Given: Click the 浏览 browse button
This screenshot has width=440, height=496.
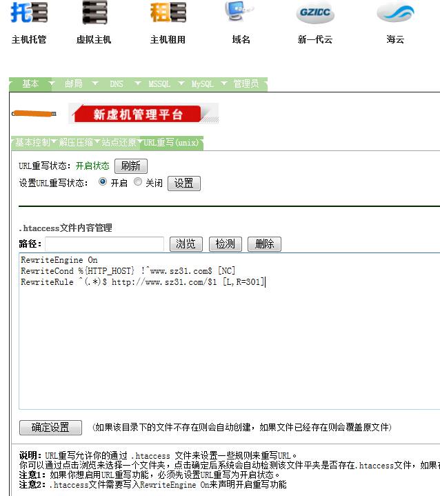Looking at the screenshot, I should (186, 244).
